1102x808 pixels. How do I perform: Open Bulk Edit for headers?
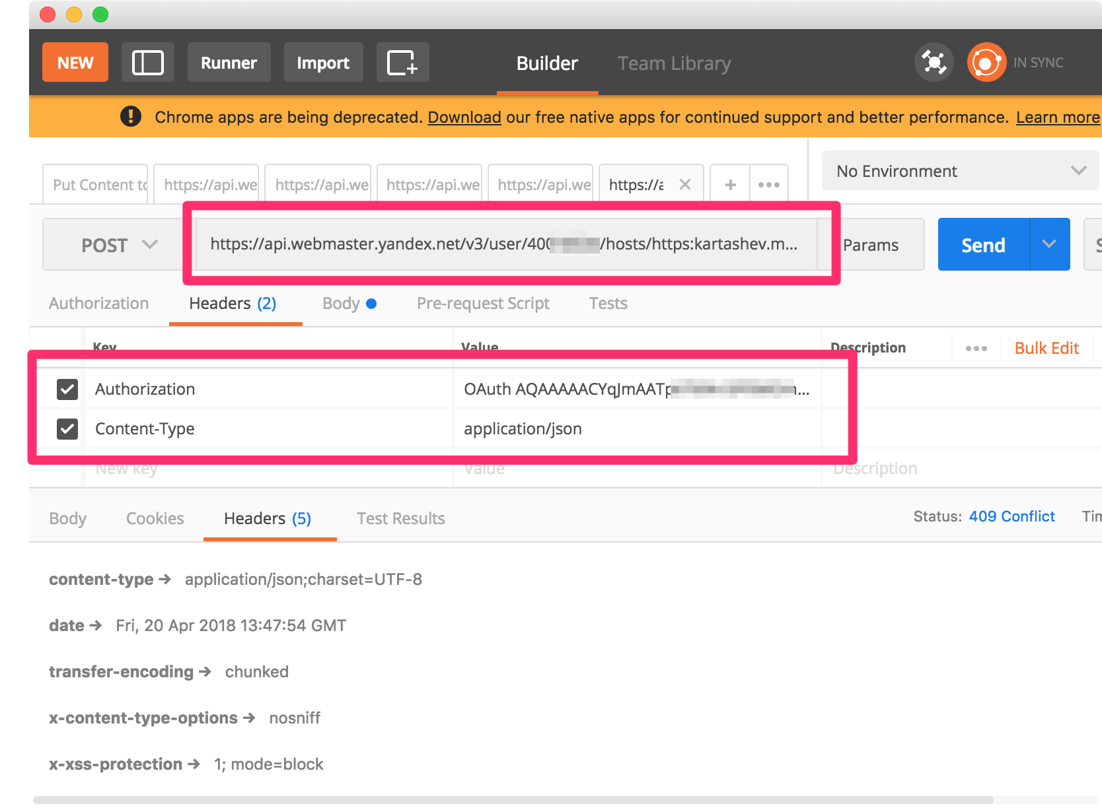coord(1047,349)
